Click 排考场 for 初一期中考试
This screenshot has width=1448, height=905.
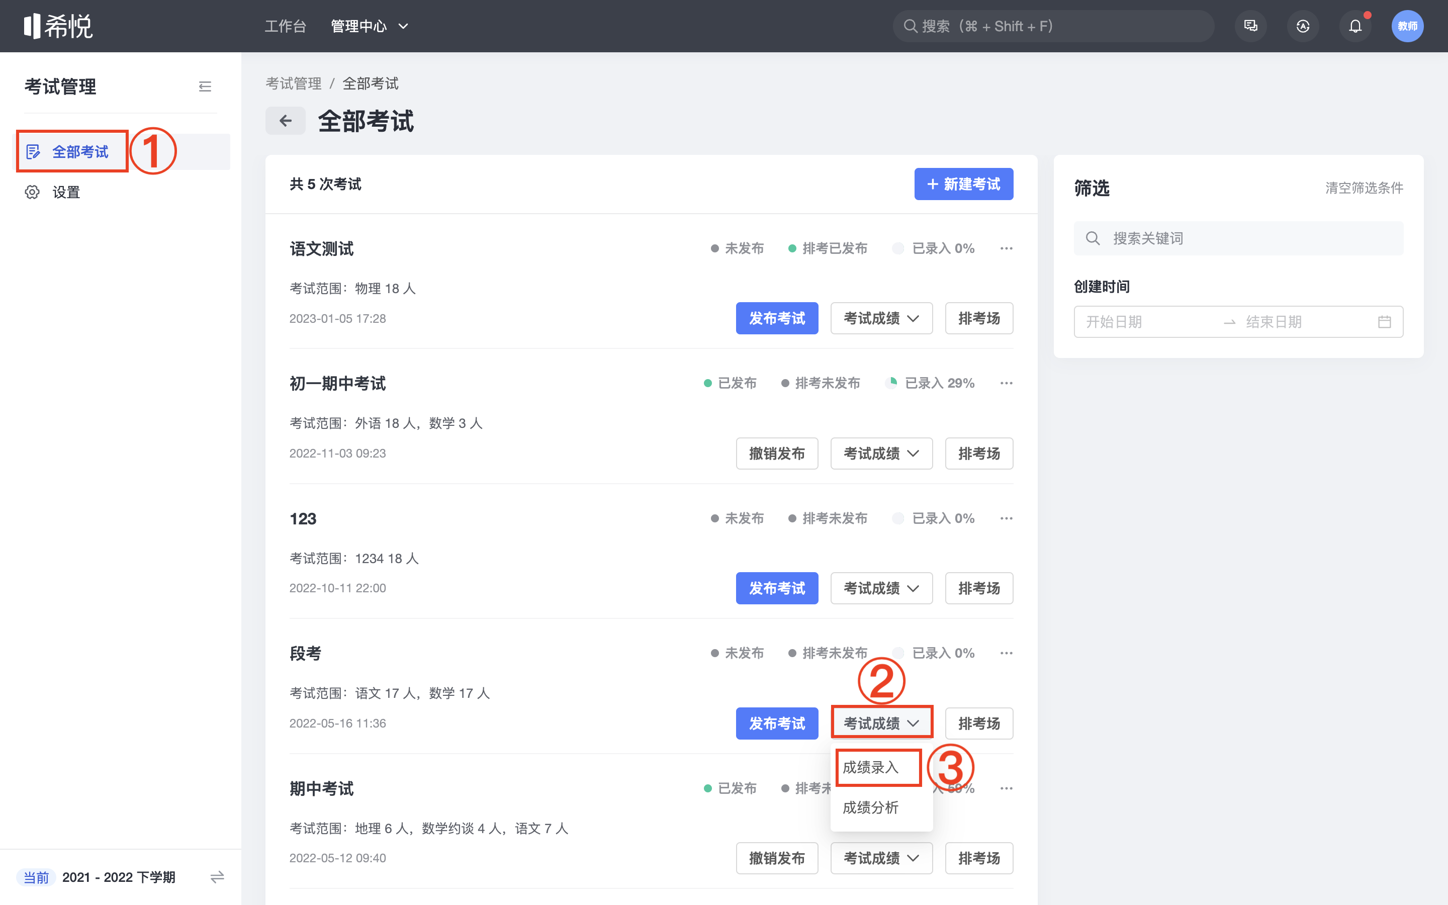[x=979, y=453]
